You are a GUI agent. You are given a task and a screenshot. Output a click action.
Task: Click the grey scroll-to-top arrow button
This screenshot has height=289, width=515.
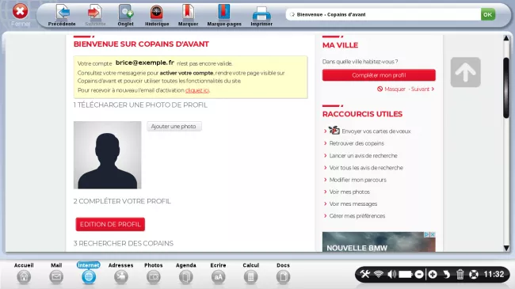pyautogui.click(x=465, y=72)
